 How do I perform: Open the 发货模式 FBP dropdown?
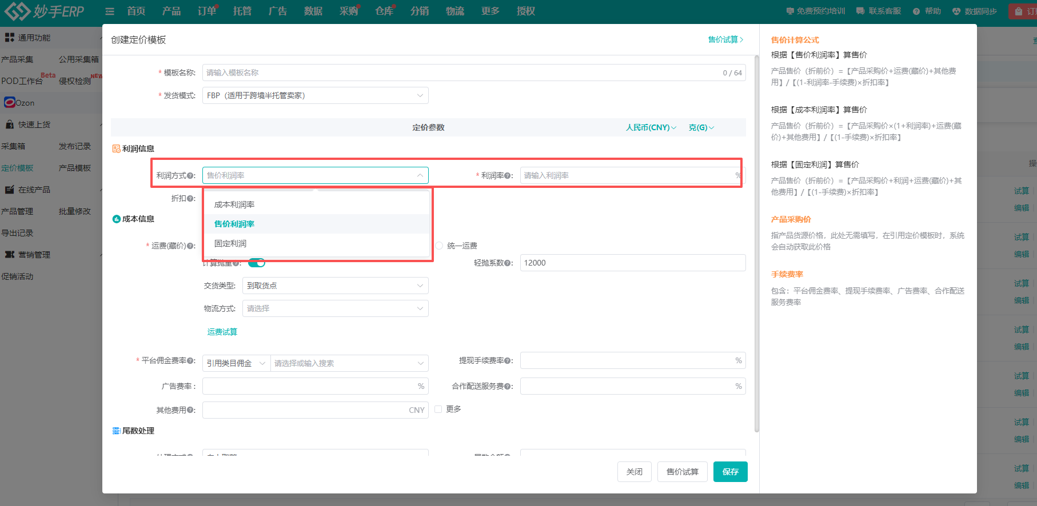point(315,95)
